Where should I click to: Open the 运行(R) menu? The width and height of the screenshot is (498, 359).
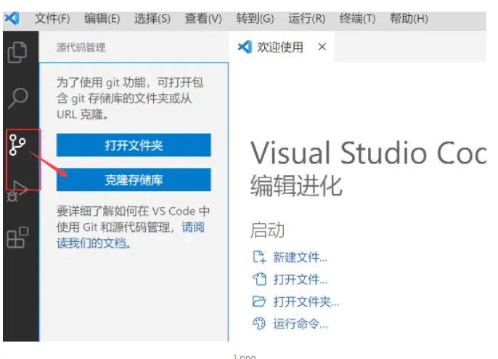click(306, 18)
